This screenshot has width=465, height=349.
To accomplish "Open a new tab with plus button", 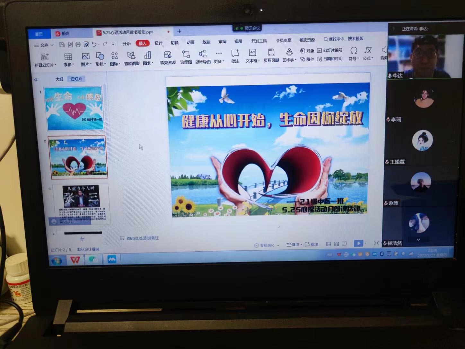I will (x=179, y=31).
